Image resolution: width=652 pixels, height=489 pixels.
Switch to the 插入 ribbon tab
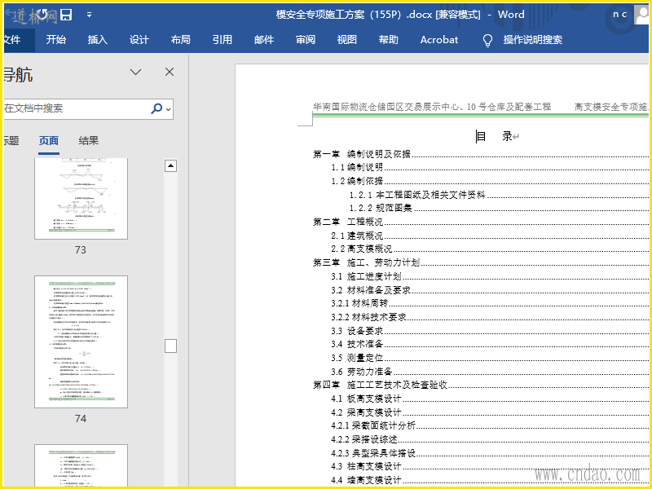(x=97, y=40)
